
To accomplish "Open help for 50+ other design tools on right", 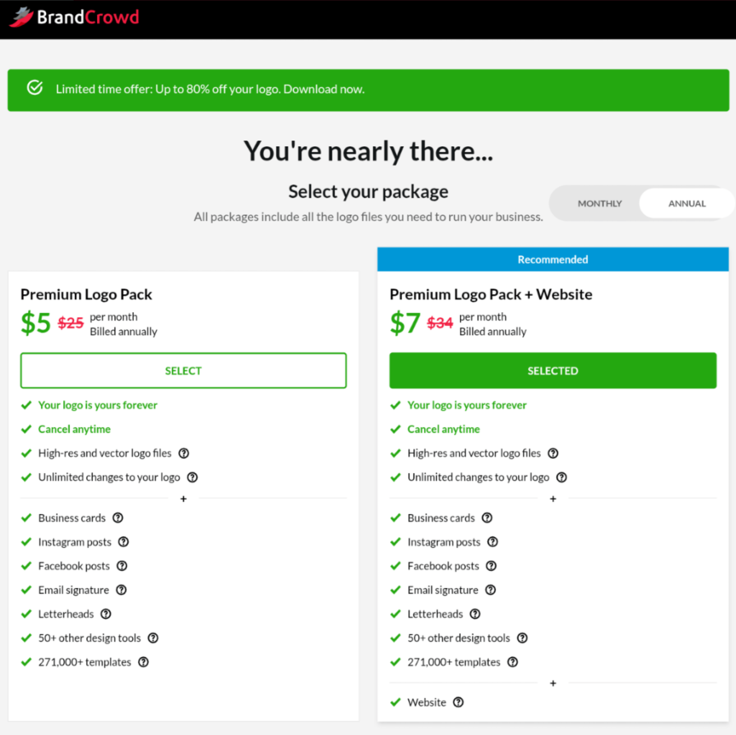I will coord(522,638).
